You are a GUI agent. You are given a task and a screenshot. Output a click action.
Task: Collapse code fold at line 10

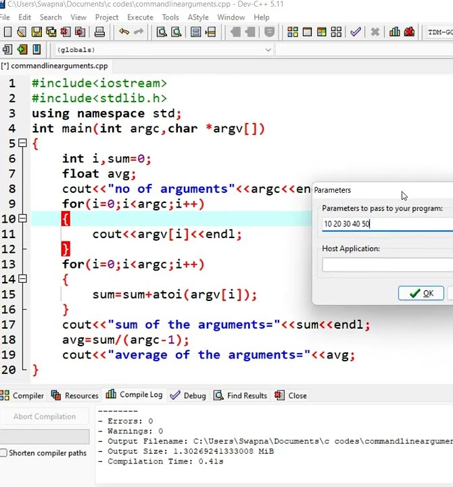click(23, 218)
